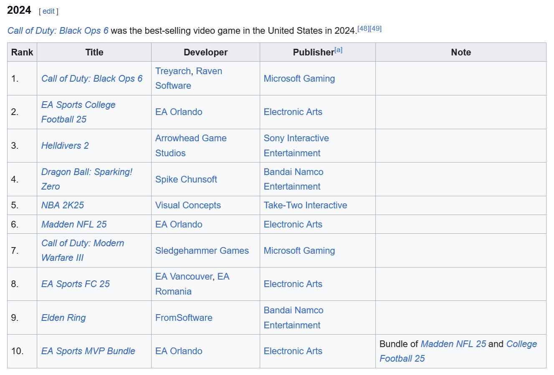Click rank number 3. in the table
Image resolution: width=554 pixels, height=375 pixels.
[x=15, y=145]
